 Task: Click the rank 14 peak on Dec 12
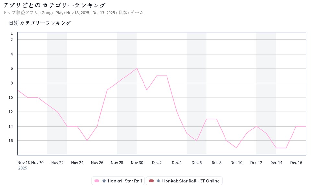tap(257, 126)
